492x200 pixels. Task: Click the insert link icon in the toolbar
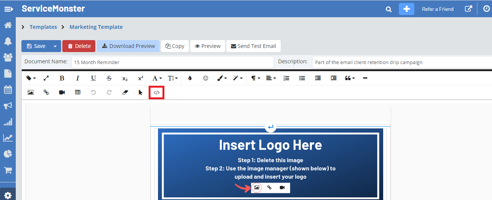pyautogui.click(x=46, y=93)
